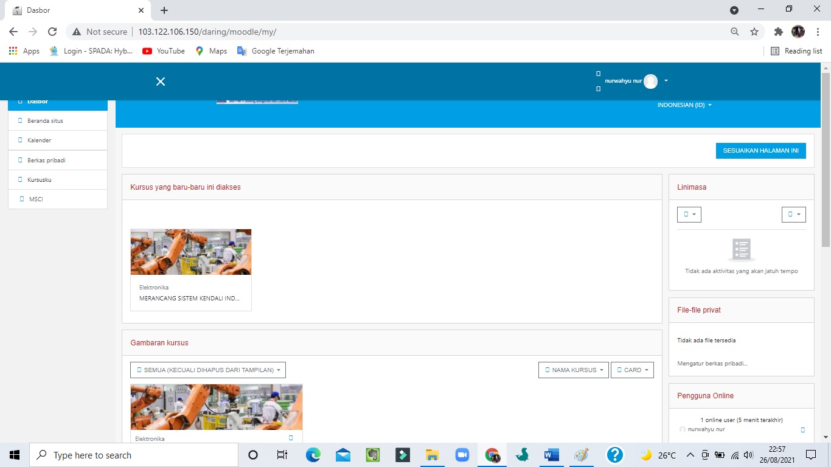831x467 pixels.
Task: Open Chrome extensions puzzle icon
Action: 778,32
